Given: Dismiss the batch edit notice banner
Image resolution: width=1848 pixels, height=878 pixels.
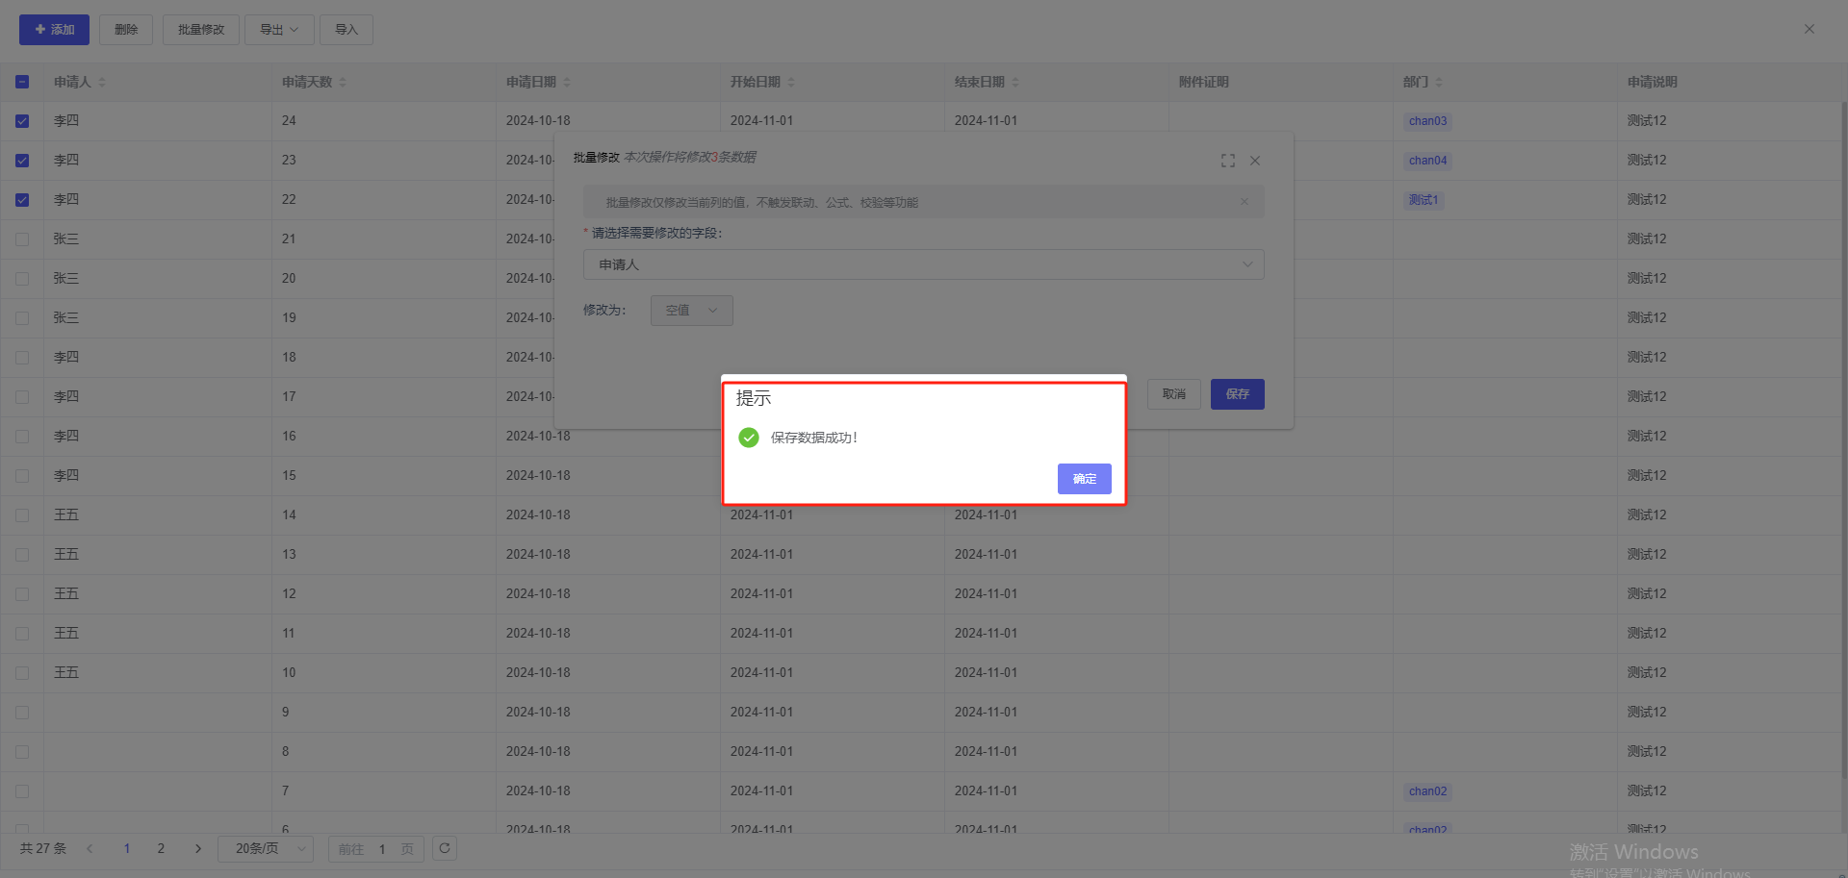Looking at the screenshot, I should coord(1245,202).
